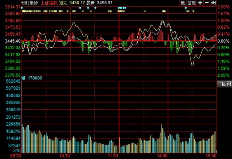Click the leftmost cyan diamond marker at 09:30
The height and width of the screenshot is (159, 232).
22,8
